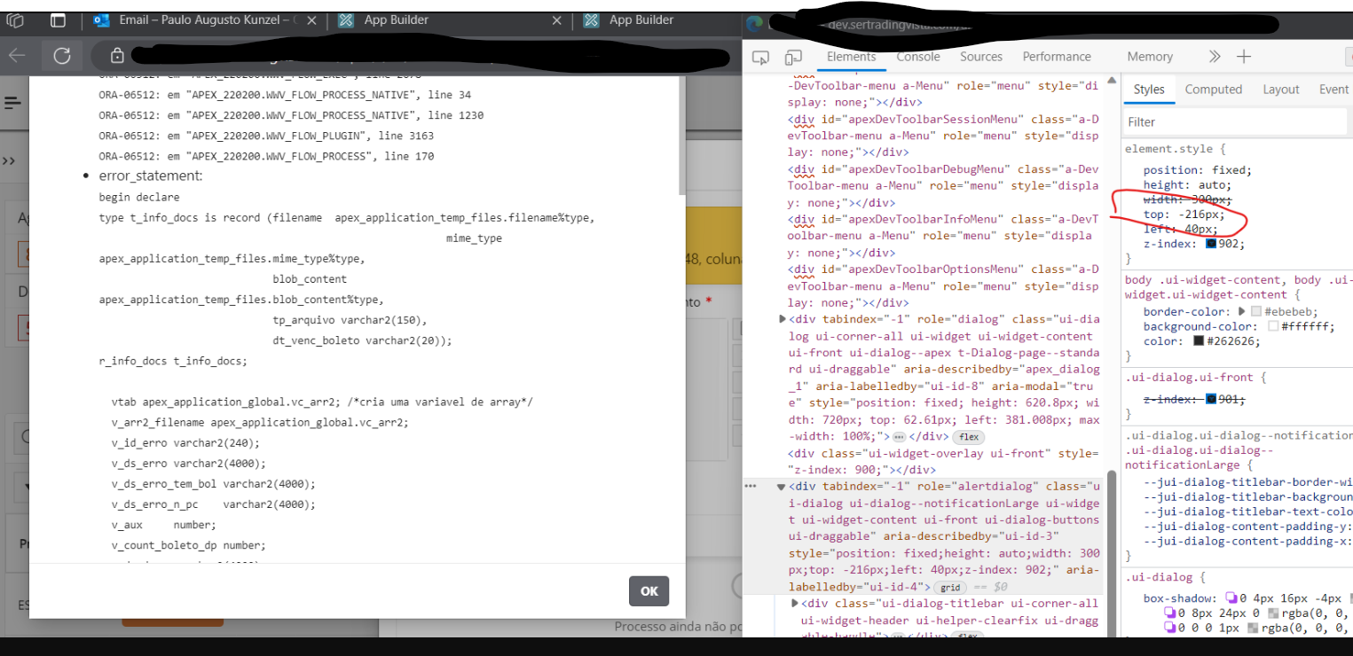
Task: Click the browser back arrow
Action: coord(17,56)
